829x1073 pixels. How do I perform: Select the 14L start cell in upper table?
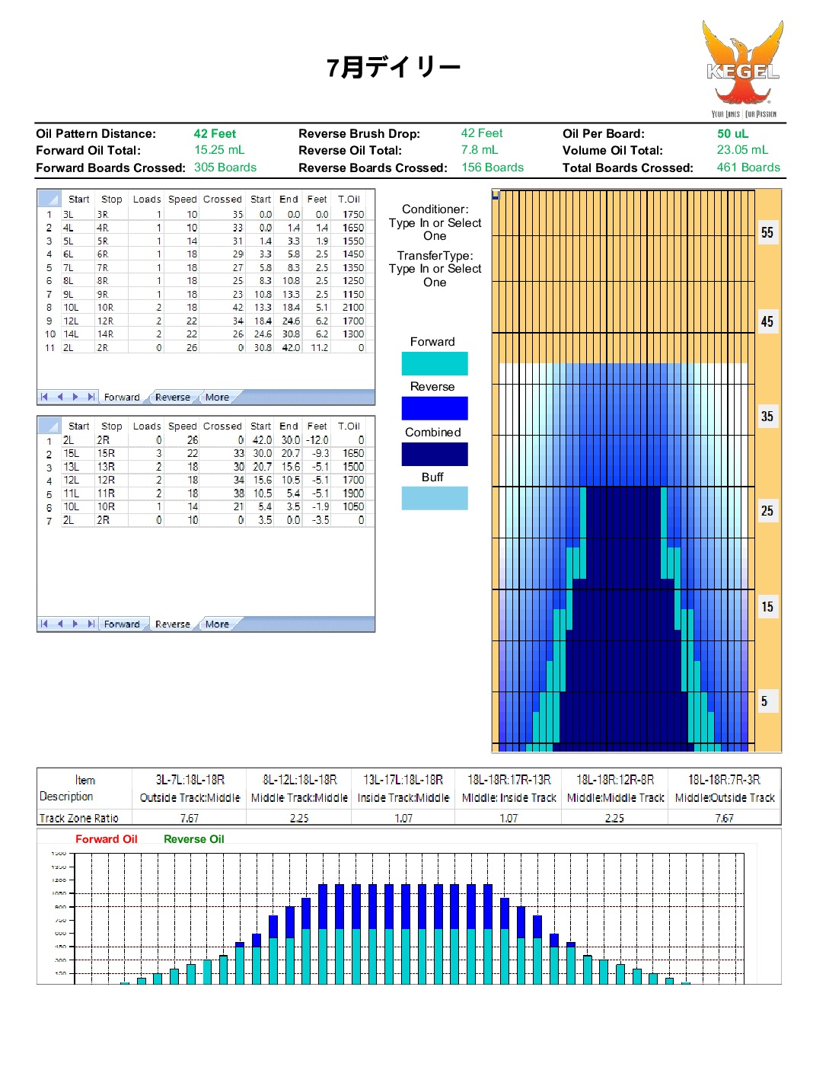pos(78,334)
